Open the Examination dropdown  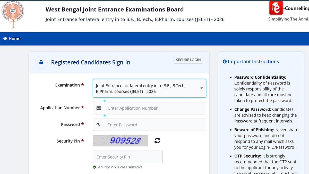(x=149, y=88)
